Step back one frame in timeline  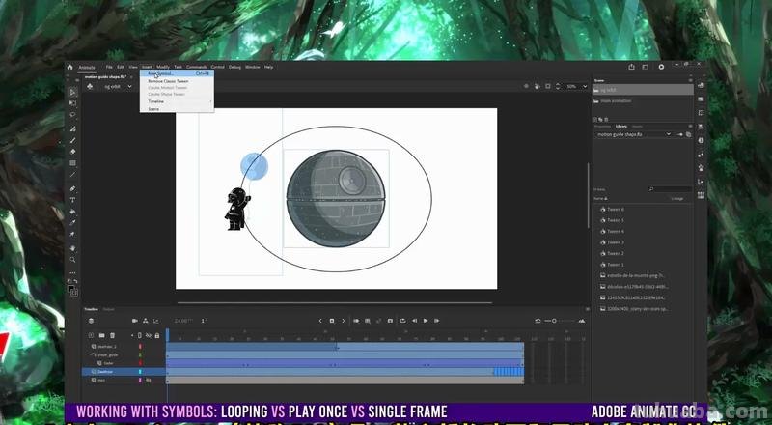click(415, 321)
